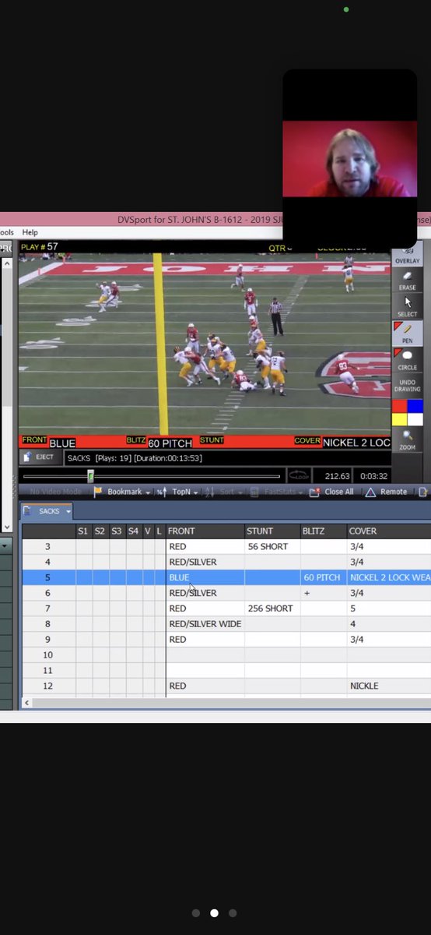431x935 pixels.
Task: Click the '56 SHORT' stunt cell
Action: (272, 546)
